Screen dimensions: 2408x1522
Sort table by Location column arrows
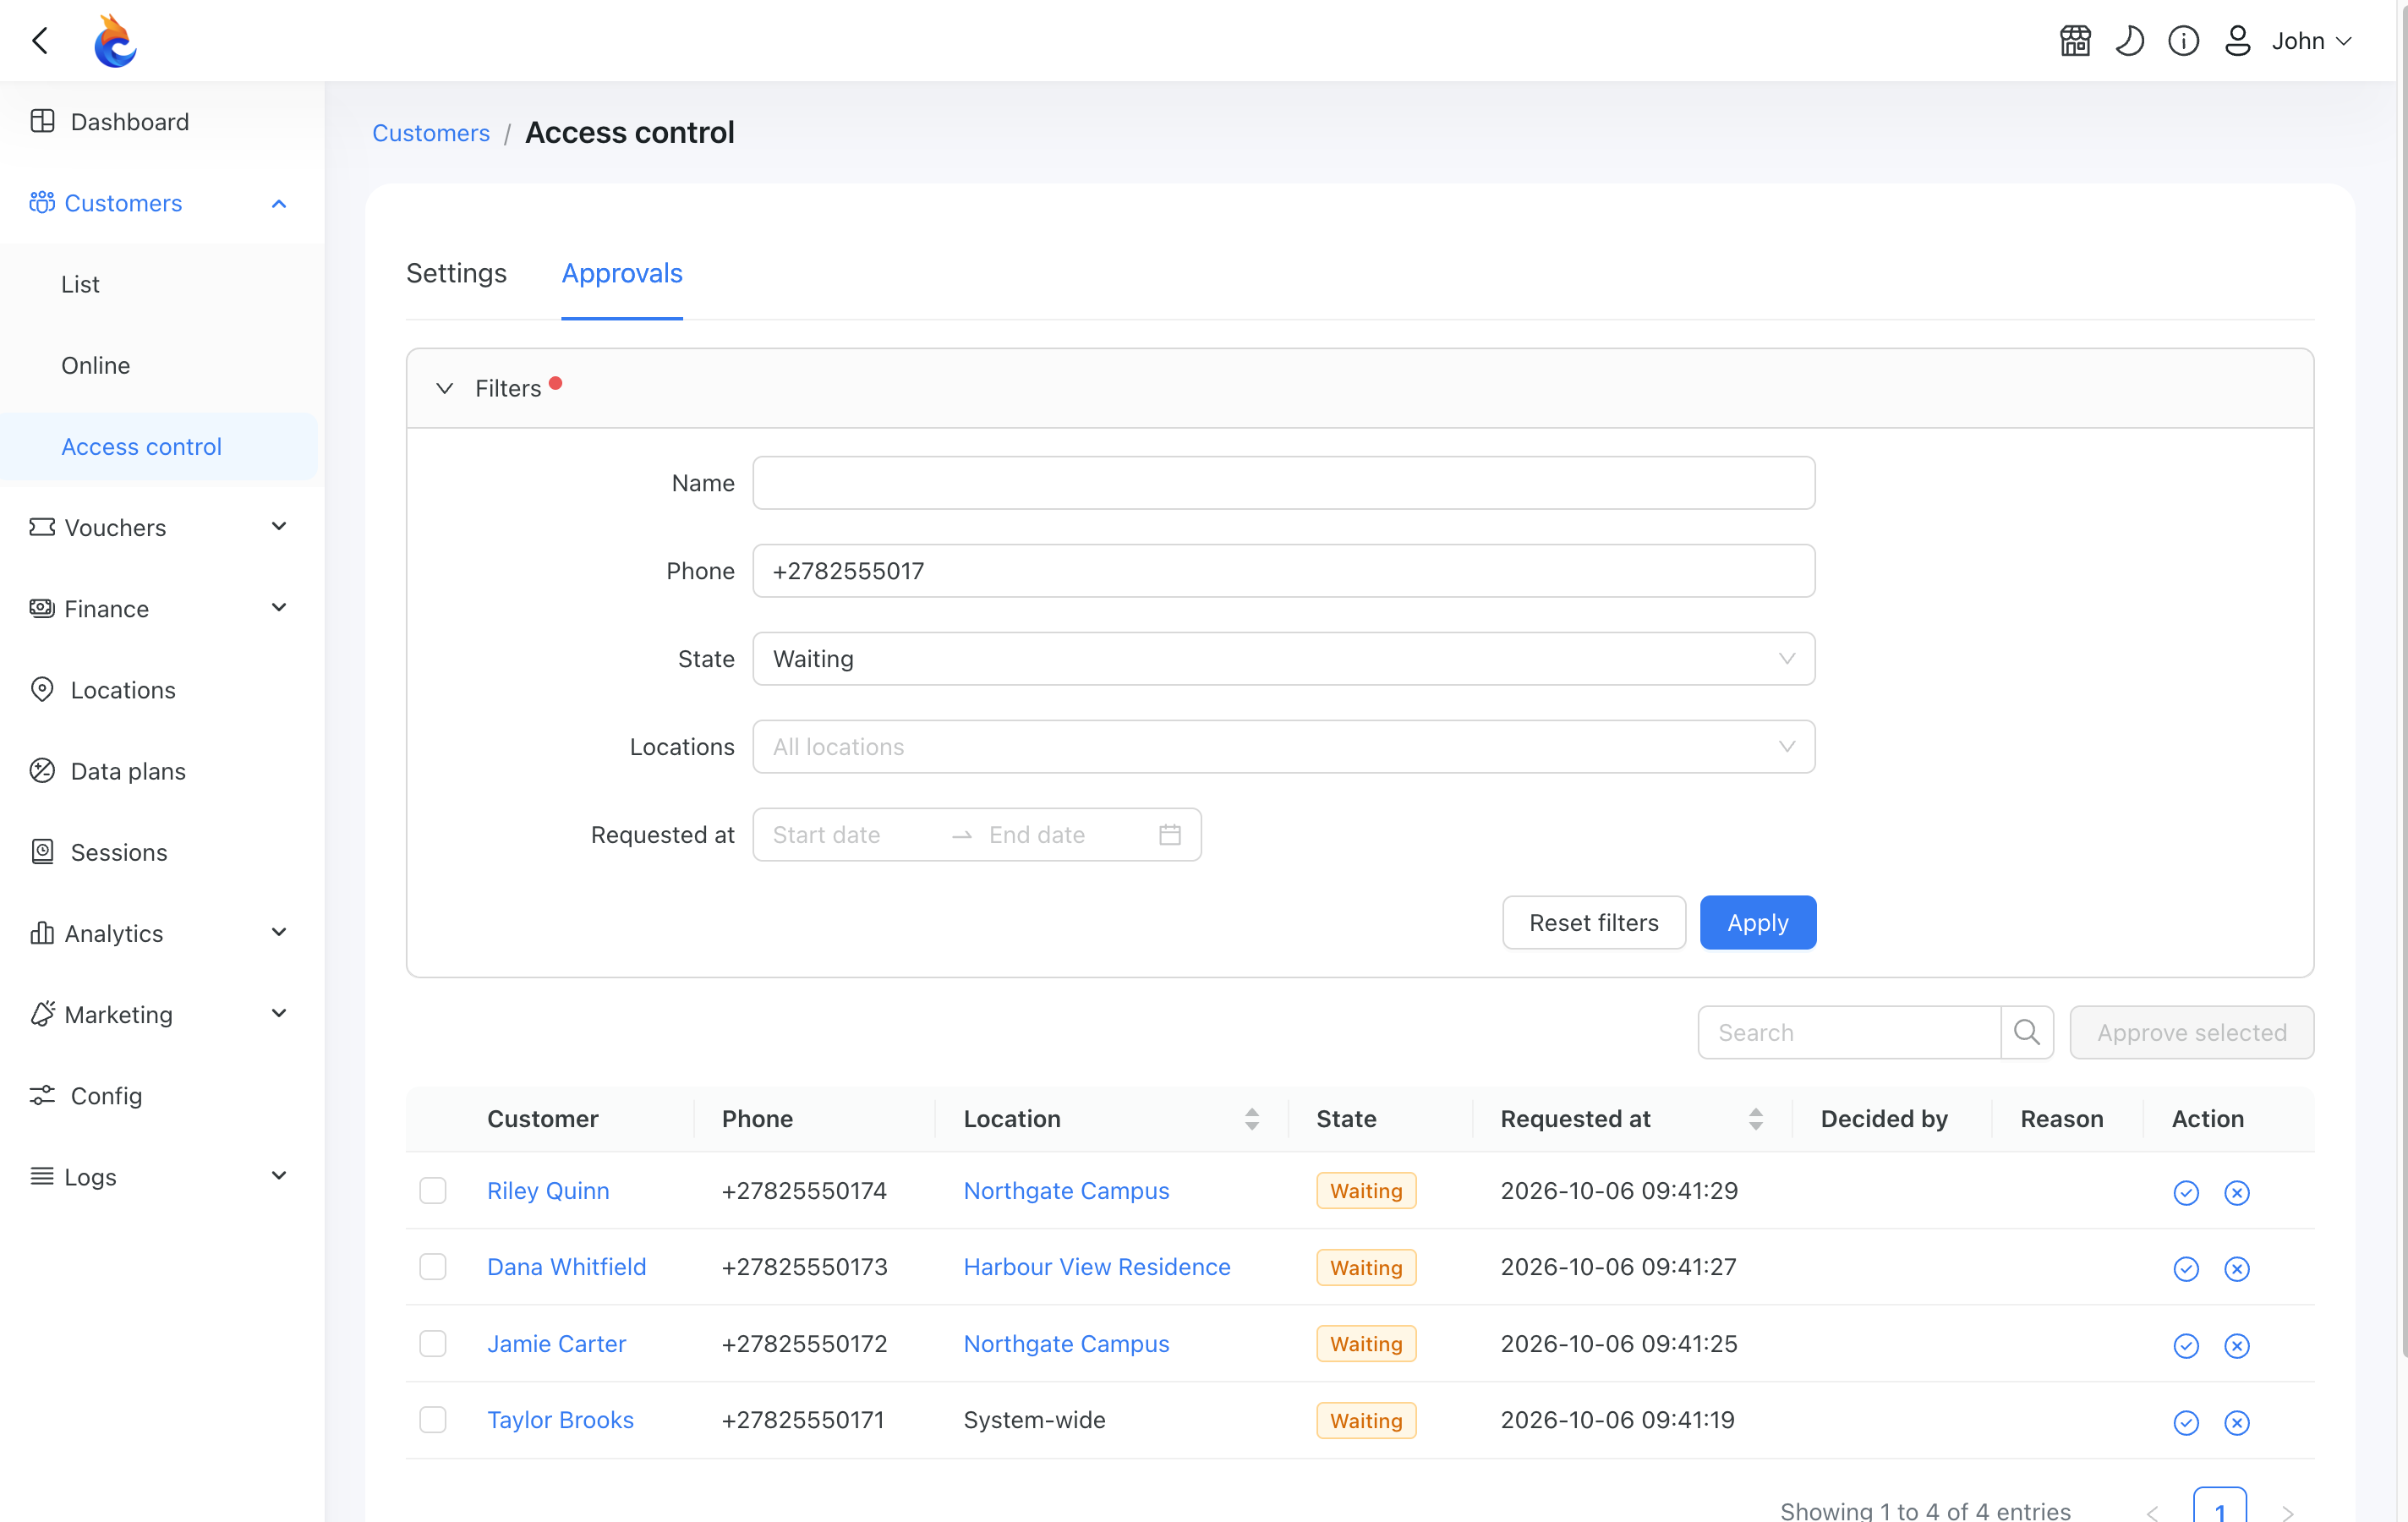coord(1251,1119)
